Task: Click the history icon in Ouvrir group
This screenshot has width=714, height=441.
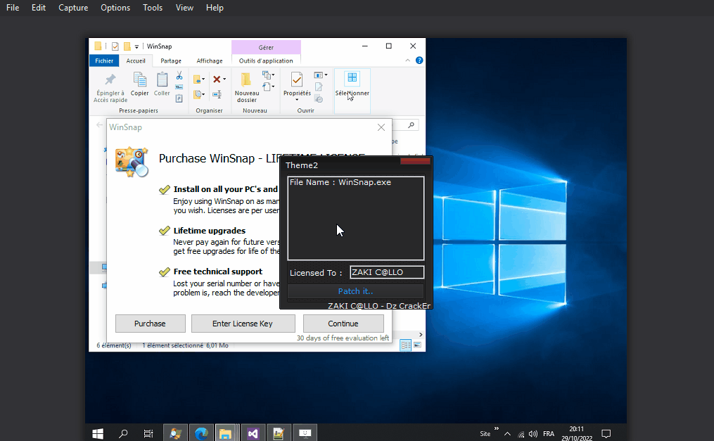Action: pos(319,98)
